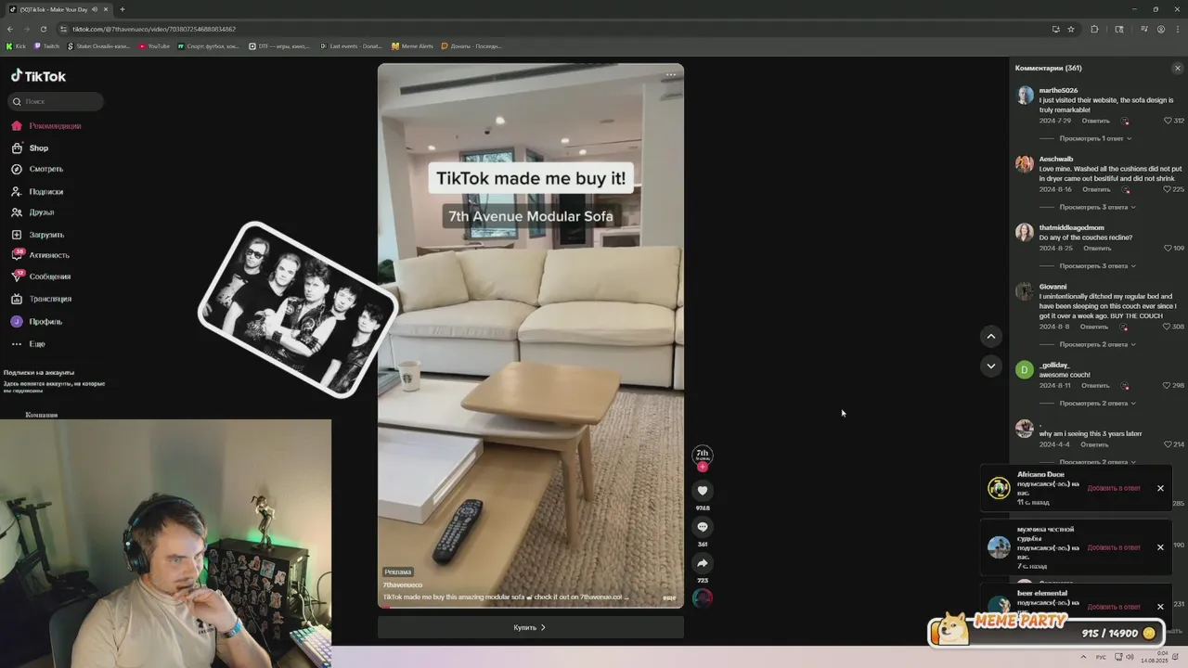Expand 3 replies under thatmiddleagodmom's comment
The image size is (1188, 668).
[1097, 266]
